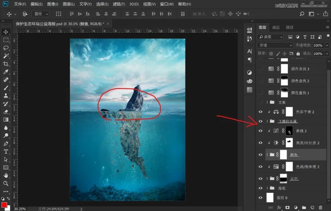Open the Add layer style fx menu
331x211 pixels.
coord(279,208)
